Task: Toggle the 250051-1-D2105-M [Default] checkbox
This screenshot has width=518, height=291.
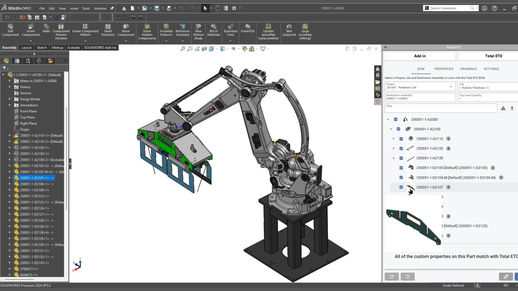Action: [401, 178]
